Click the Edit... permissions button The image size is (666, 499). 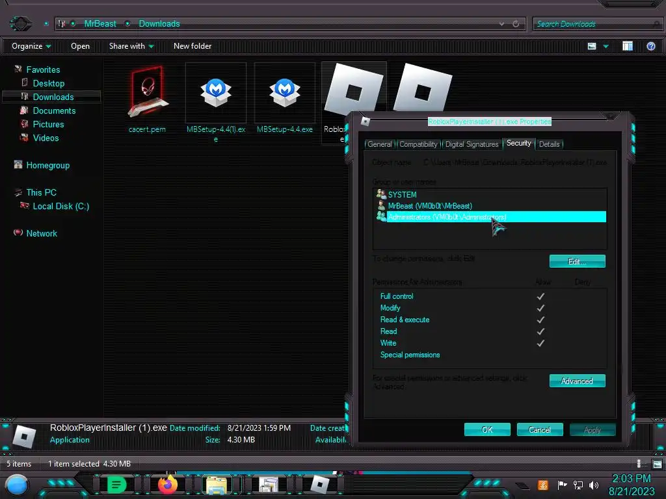[578, 261]
